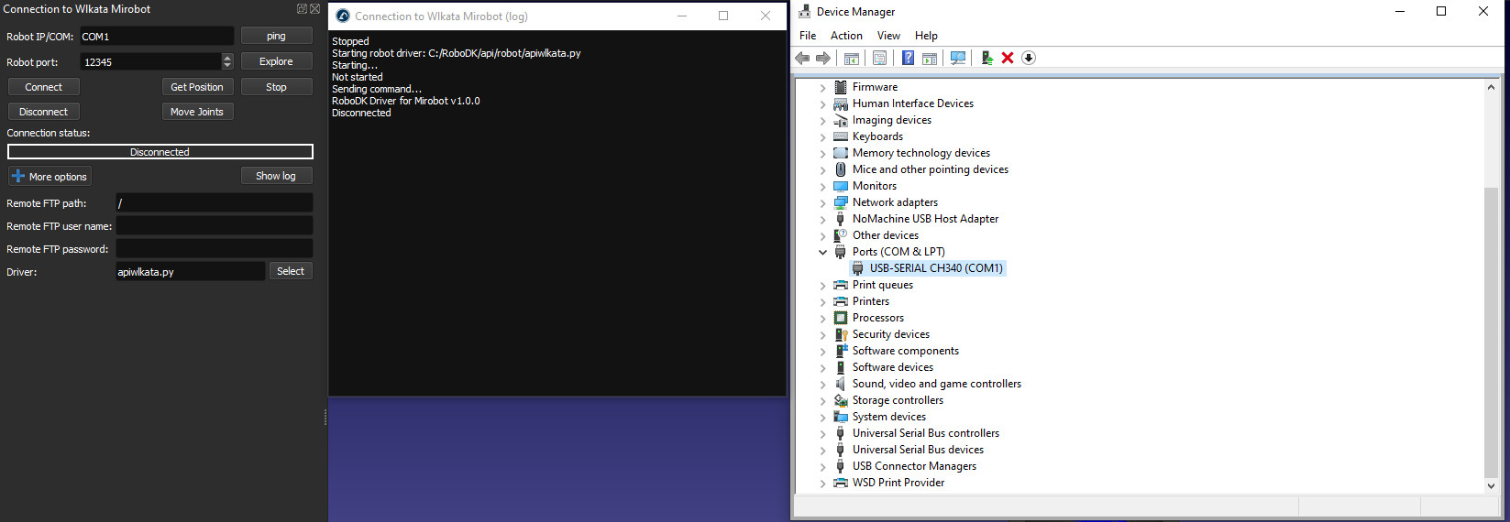
Task: Collapse the Ports (COM & LPT) node
Action: 822,252
